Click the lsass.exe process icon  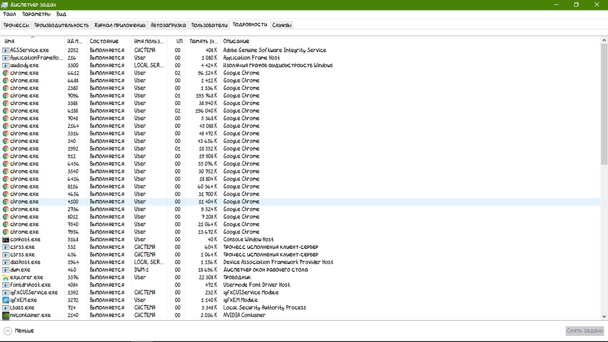(x=6, y=308)
